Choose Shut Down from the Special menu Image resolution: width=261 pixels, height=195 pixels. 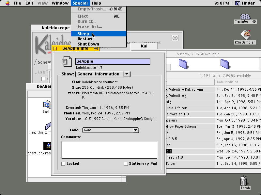point(99,44)
